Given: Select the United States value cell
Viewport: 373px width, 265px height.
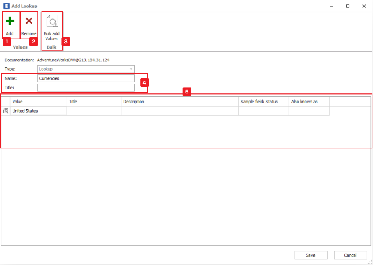Looking at the screenshot, I should click(x=38, y=111).
